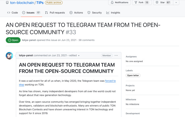Click the Projects sidebar heading
The width and height of the screenshot is (185, 117).
130,86
